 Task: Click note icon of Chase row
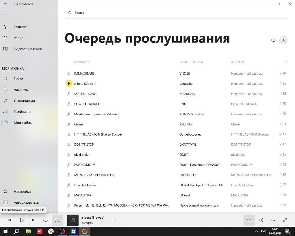click(69, 124)
